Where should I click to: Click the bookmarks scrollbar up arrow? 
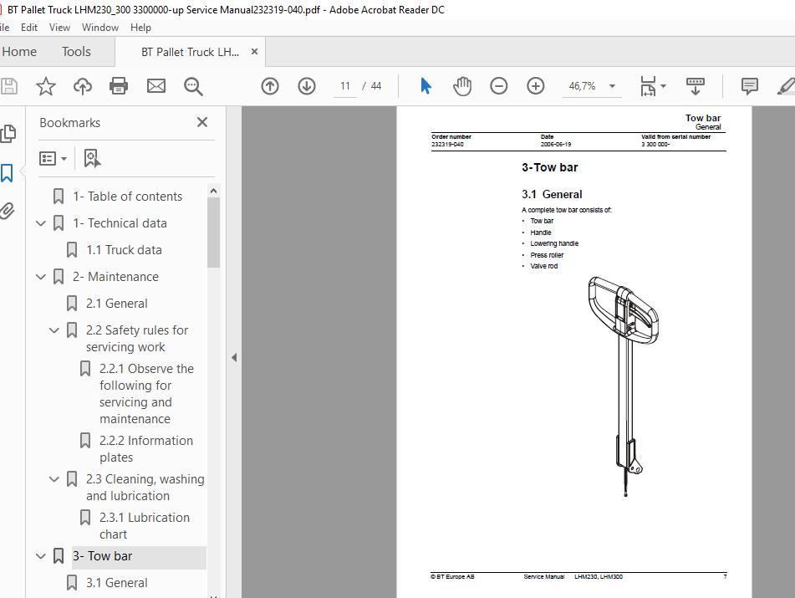[x=213, y=192]
